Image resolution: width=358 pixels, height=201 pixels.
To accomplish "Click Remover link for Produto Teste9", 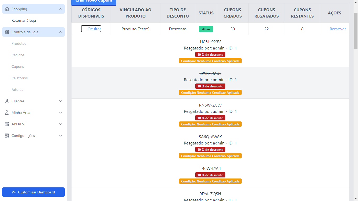I will point(338,29).
